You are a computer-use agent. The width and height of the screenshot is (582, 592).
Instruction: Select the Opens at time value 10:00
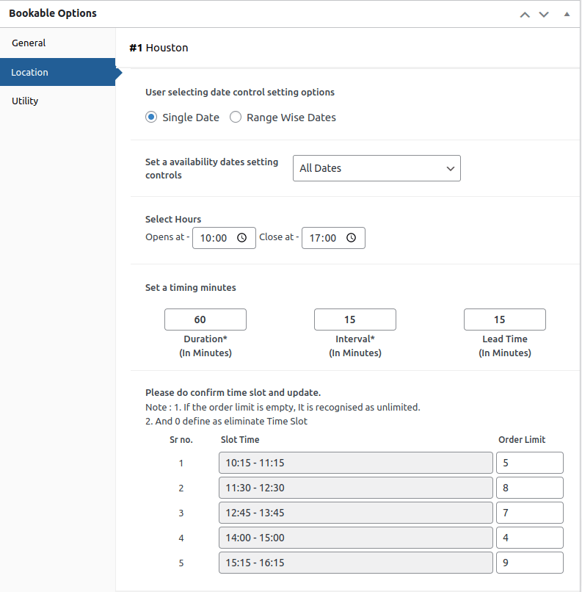tap(217, 237)
